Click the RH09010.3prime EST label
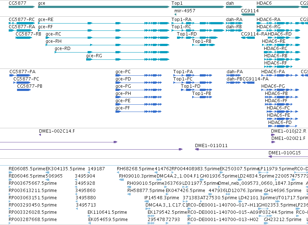Image resolution: width=308 pixels, height=225 pixels. pos(138,176)
